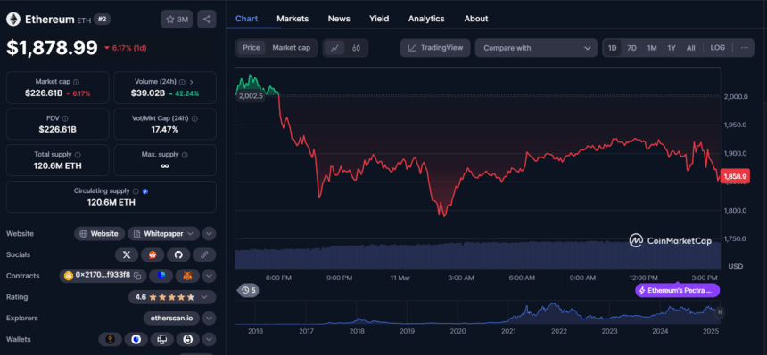The width and height of the screenshot is (767, 355).
Task: Switch chart to line view
Action: pos(335,48)
